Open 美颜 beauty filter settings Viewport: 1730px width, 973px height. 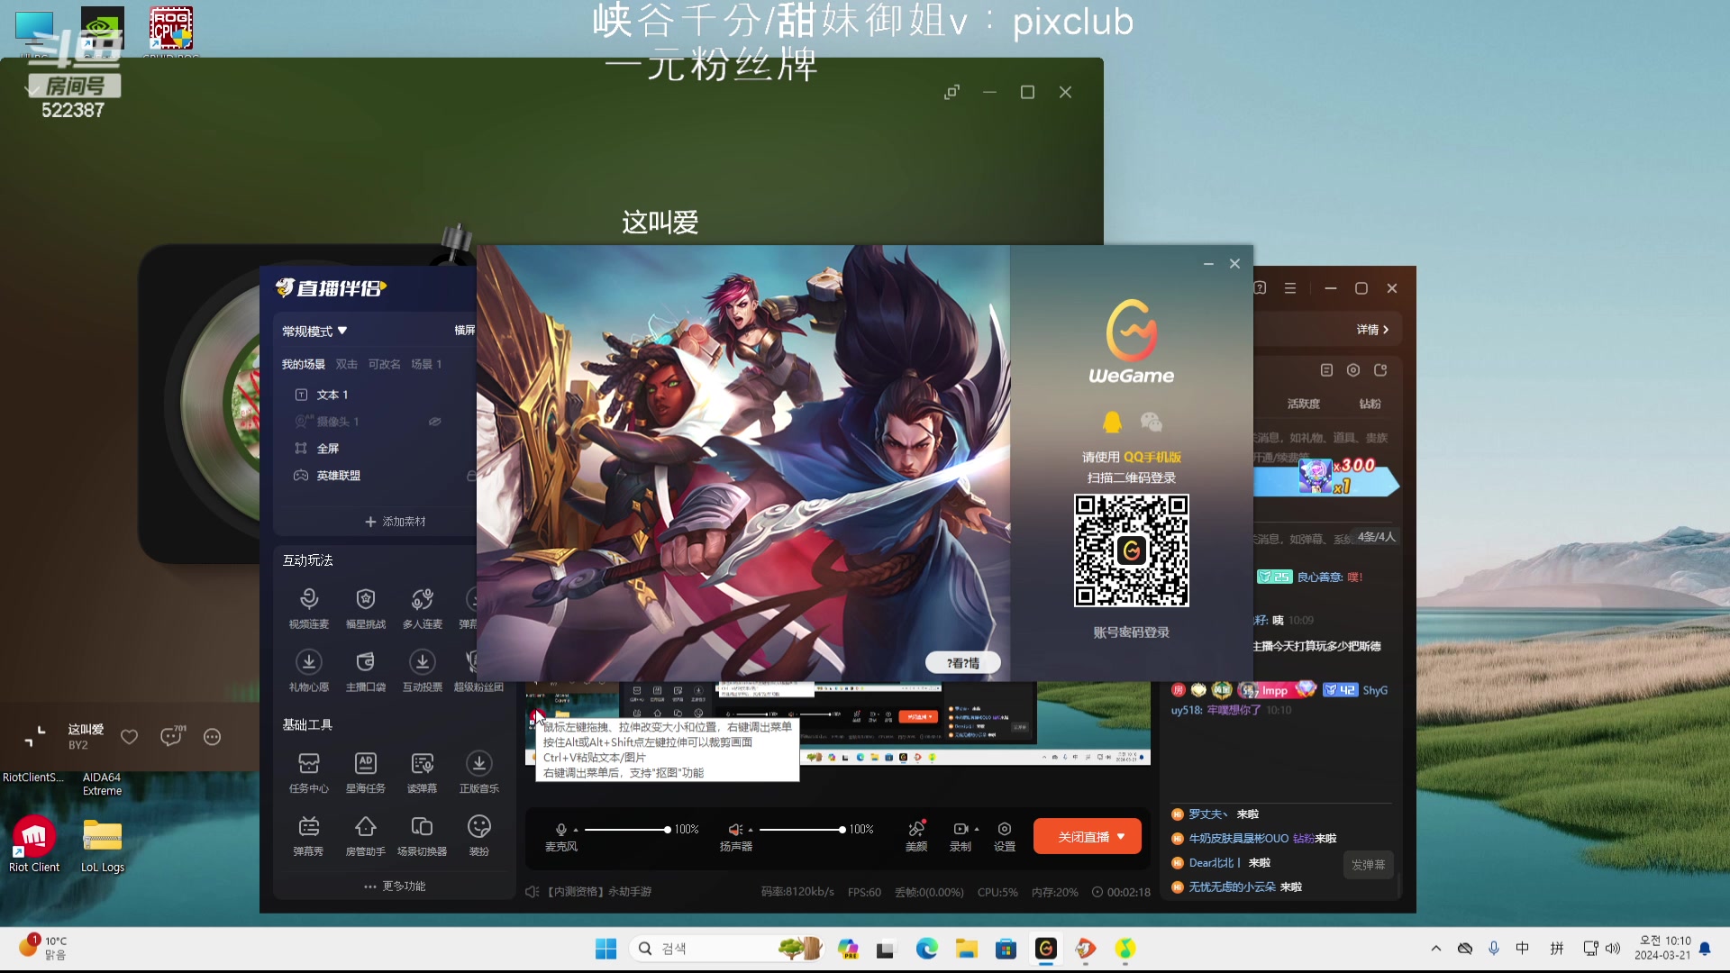[x=916, y=830]
